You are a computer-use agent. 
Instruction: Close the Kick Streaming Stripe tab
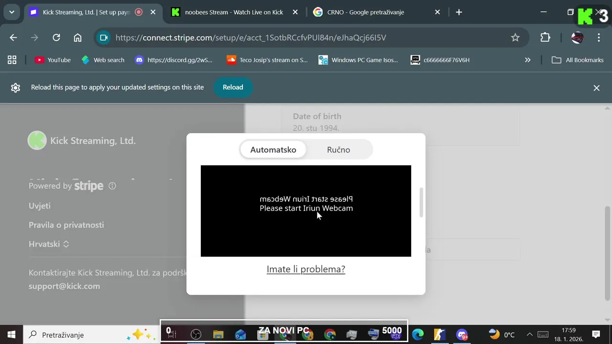click(153, 12)
